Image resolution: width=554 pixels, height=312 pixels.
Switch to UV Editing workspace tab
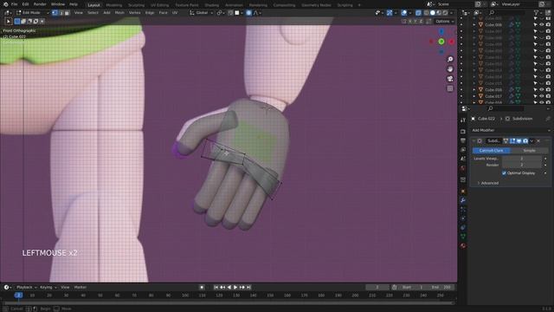click(x=159, y=5)
